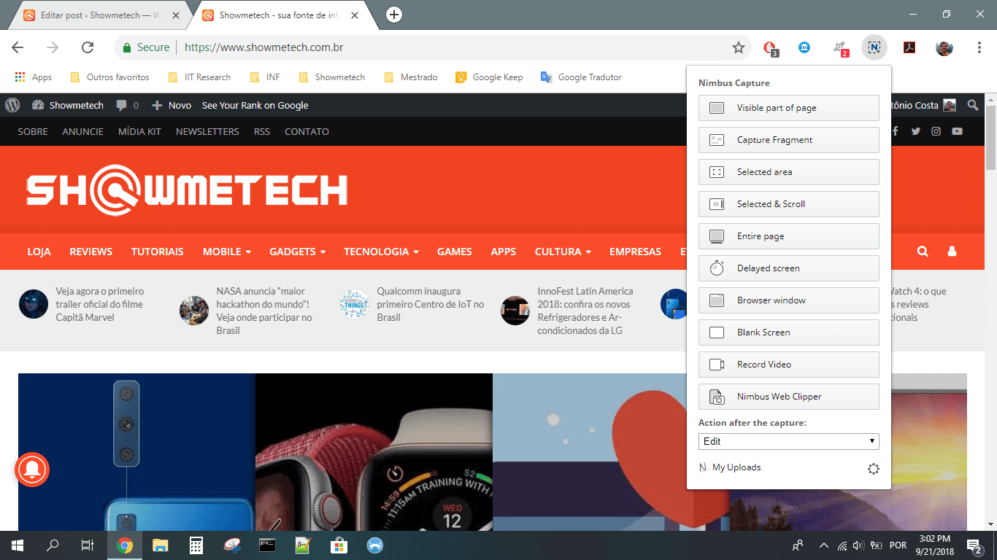
Task: Open Nimbus settings gear icon
Action: pyautogui.click(x=873, y=469)
